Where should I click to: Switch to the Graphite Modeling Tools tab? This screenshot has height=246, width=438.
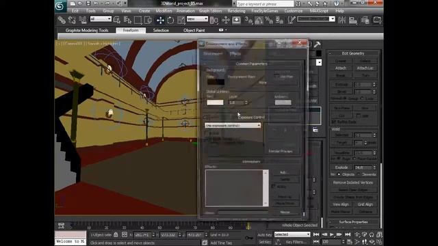click(87, 30)
